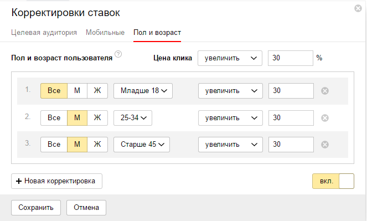
Task: Click the Сохранить button
Action: click(x=36, y=208)
